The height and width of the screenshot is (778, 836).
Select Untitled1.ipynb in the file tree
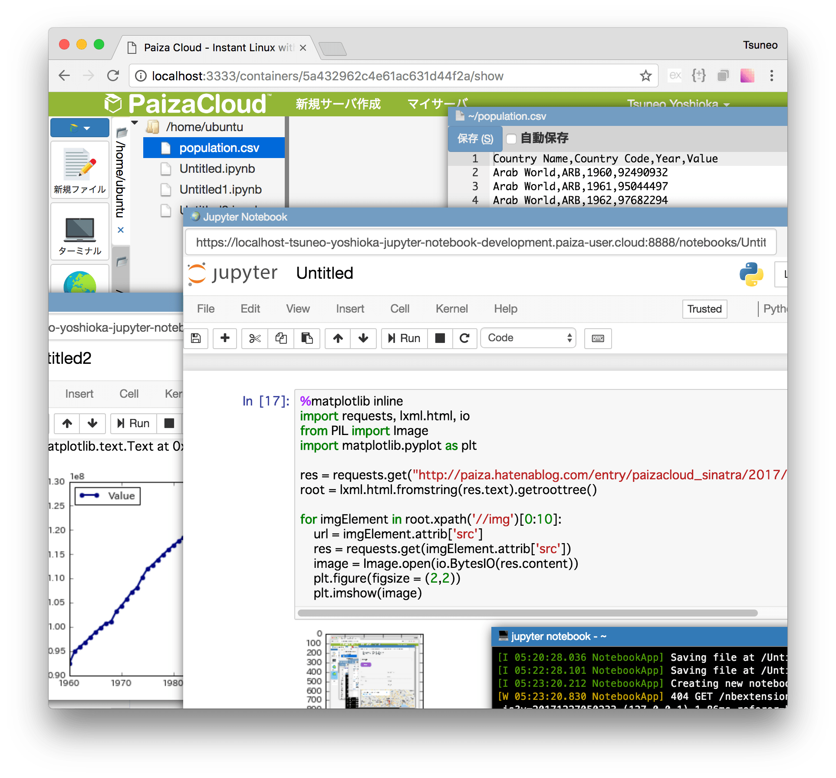pyautogui.click(x=221, y=189)
